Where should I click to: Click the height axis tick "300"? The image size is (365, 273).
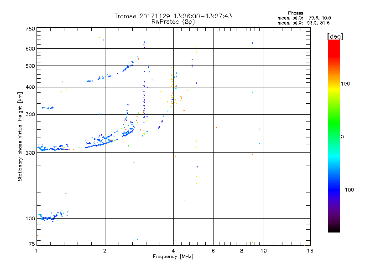30,114
